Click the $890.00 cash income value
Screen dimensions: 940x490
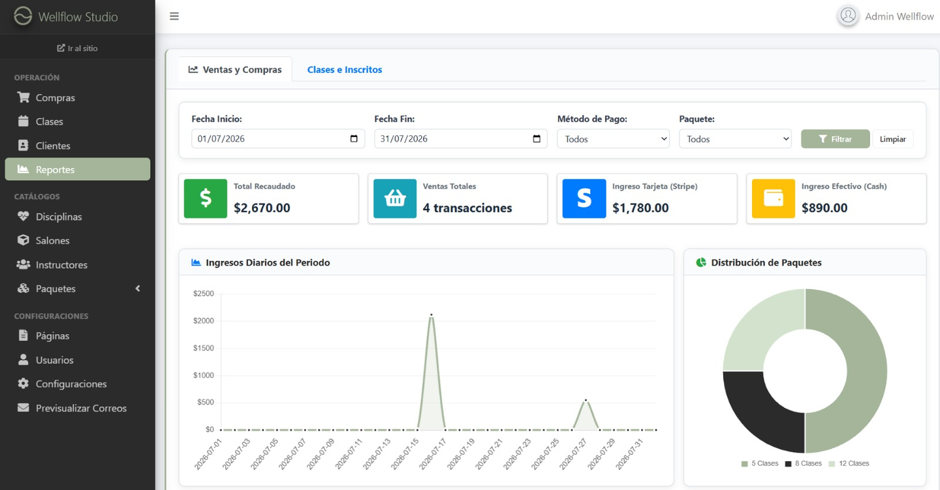pyautogui.click(x=824, y=208)
